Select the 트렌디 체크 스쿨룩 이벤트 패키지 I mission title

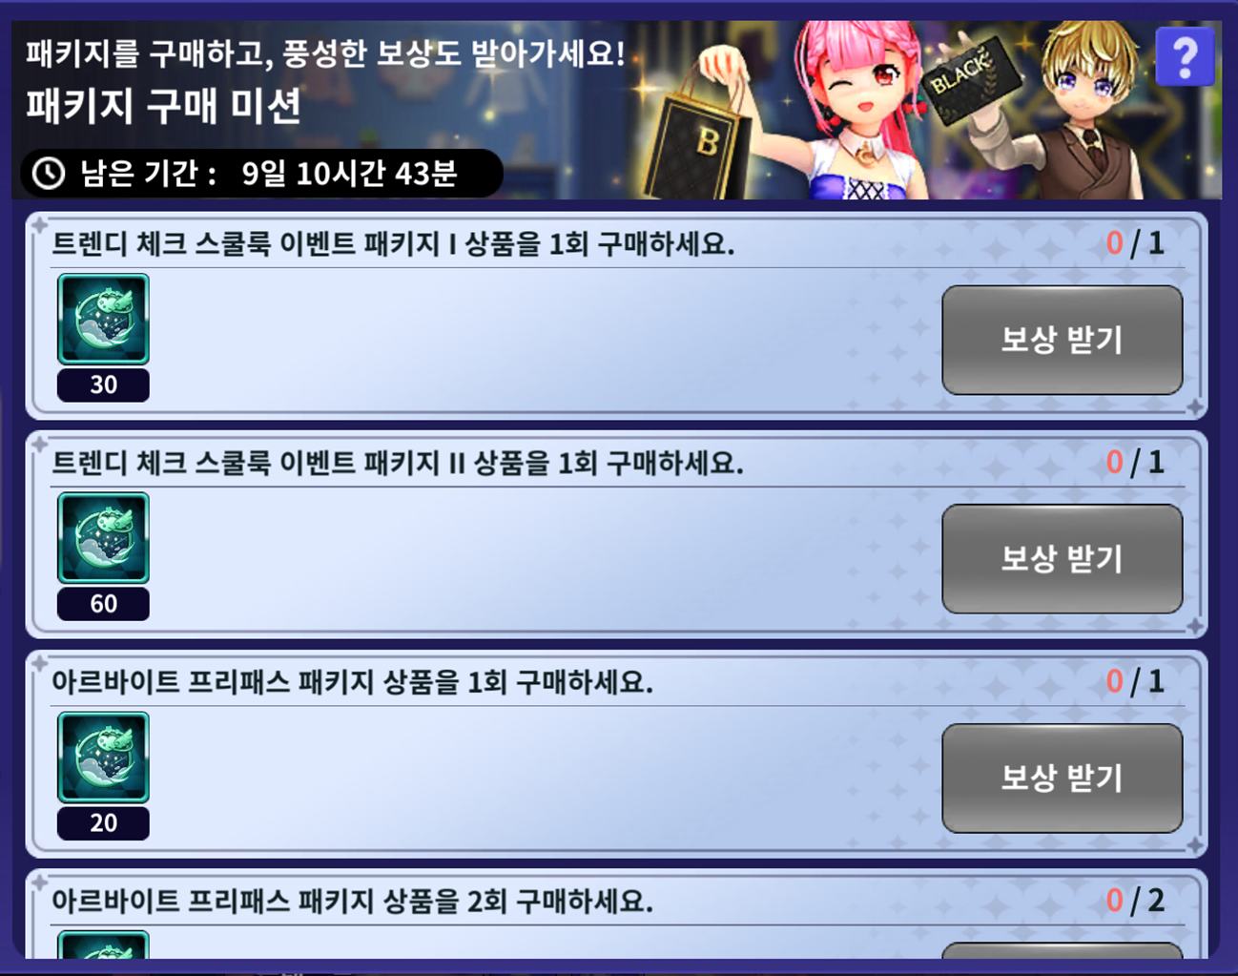[393, 244]
